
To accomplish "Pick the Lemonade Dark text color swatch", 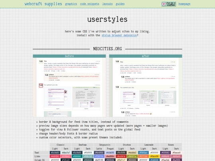I will (x=154, y=153).
